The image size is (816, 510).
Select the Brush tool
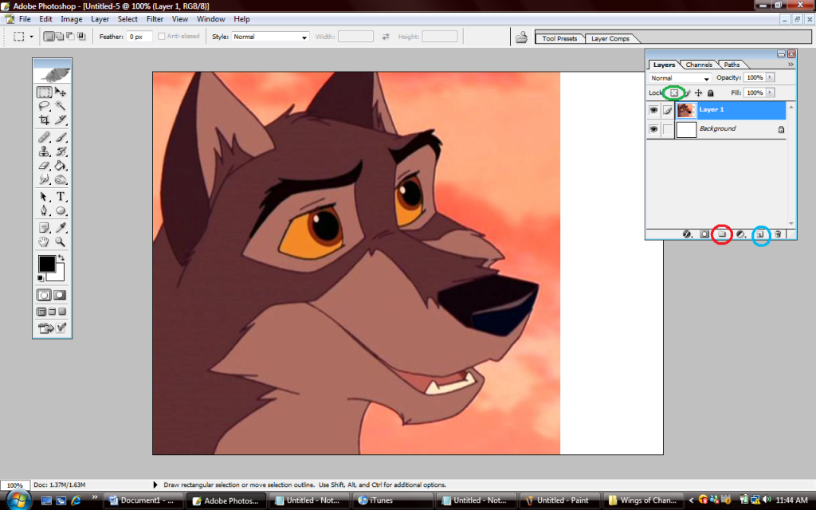click(61, 137)
